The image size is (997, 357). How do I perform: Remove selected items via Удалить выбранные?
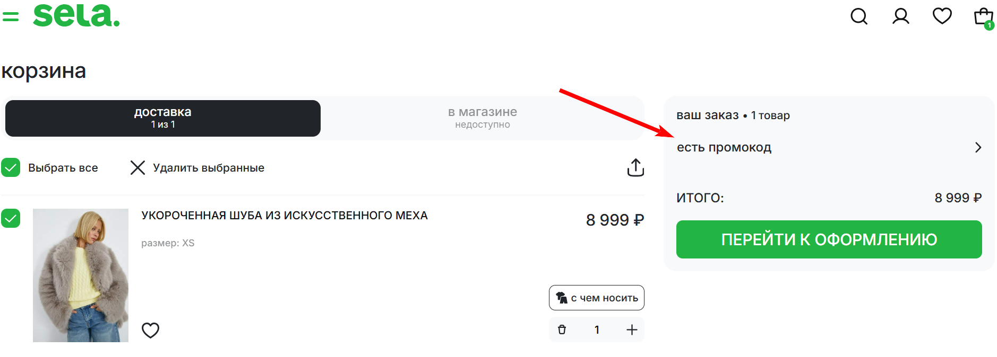[x=208, y=167]
